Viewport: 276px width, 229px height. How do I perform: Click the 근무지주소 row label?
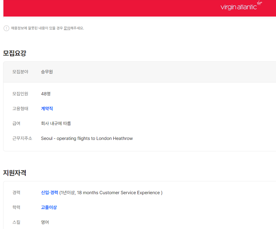22,138
